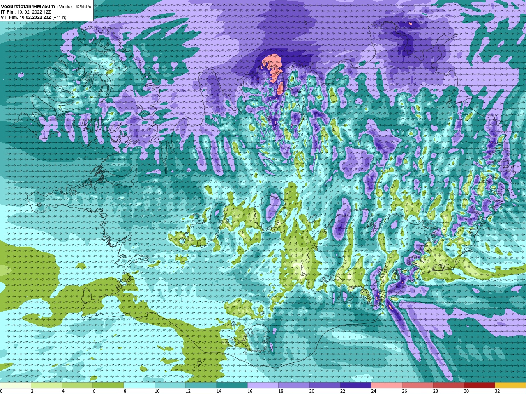Click the legend value label '24'
This screenshot has height=394, width=526.
tap(374, 391)
